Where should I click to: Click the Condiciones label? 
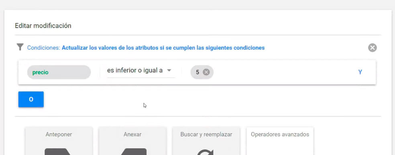pyautogui.click(x=44, y=48)
